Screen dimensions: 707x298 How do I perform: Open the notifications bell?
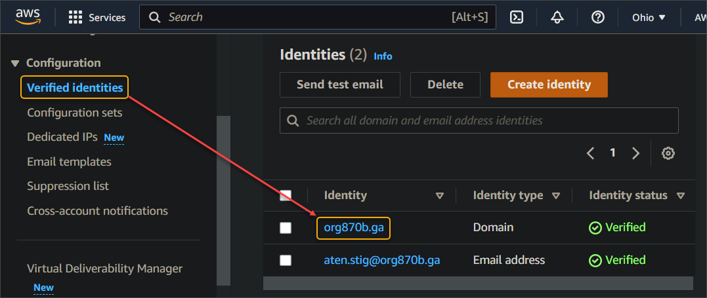point(557,18)
